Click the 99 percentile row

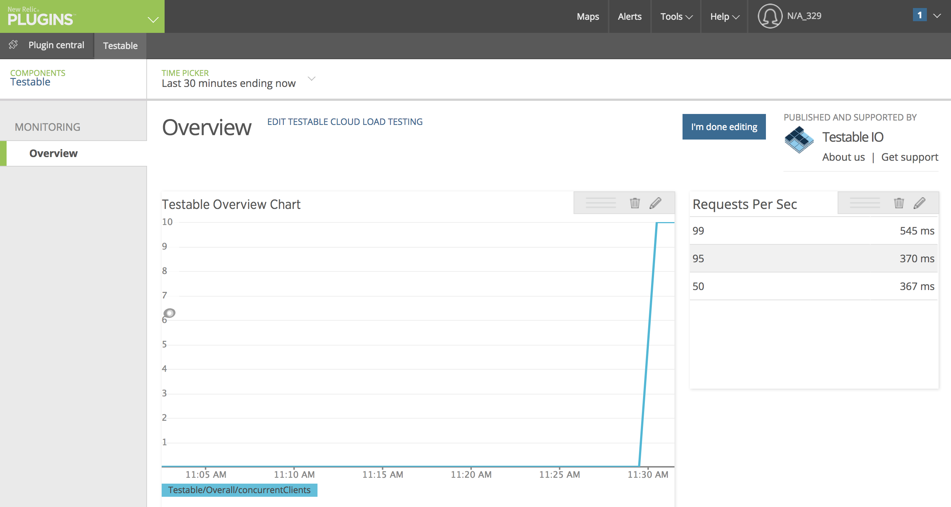coord(814,230)
